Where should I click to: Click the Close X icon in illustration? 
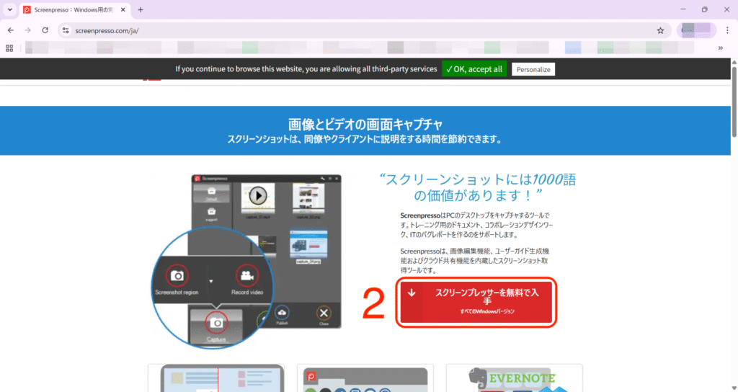pyautogui.click(x=324, y=313)
